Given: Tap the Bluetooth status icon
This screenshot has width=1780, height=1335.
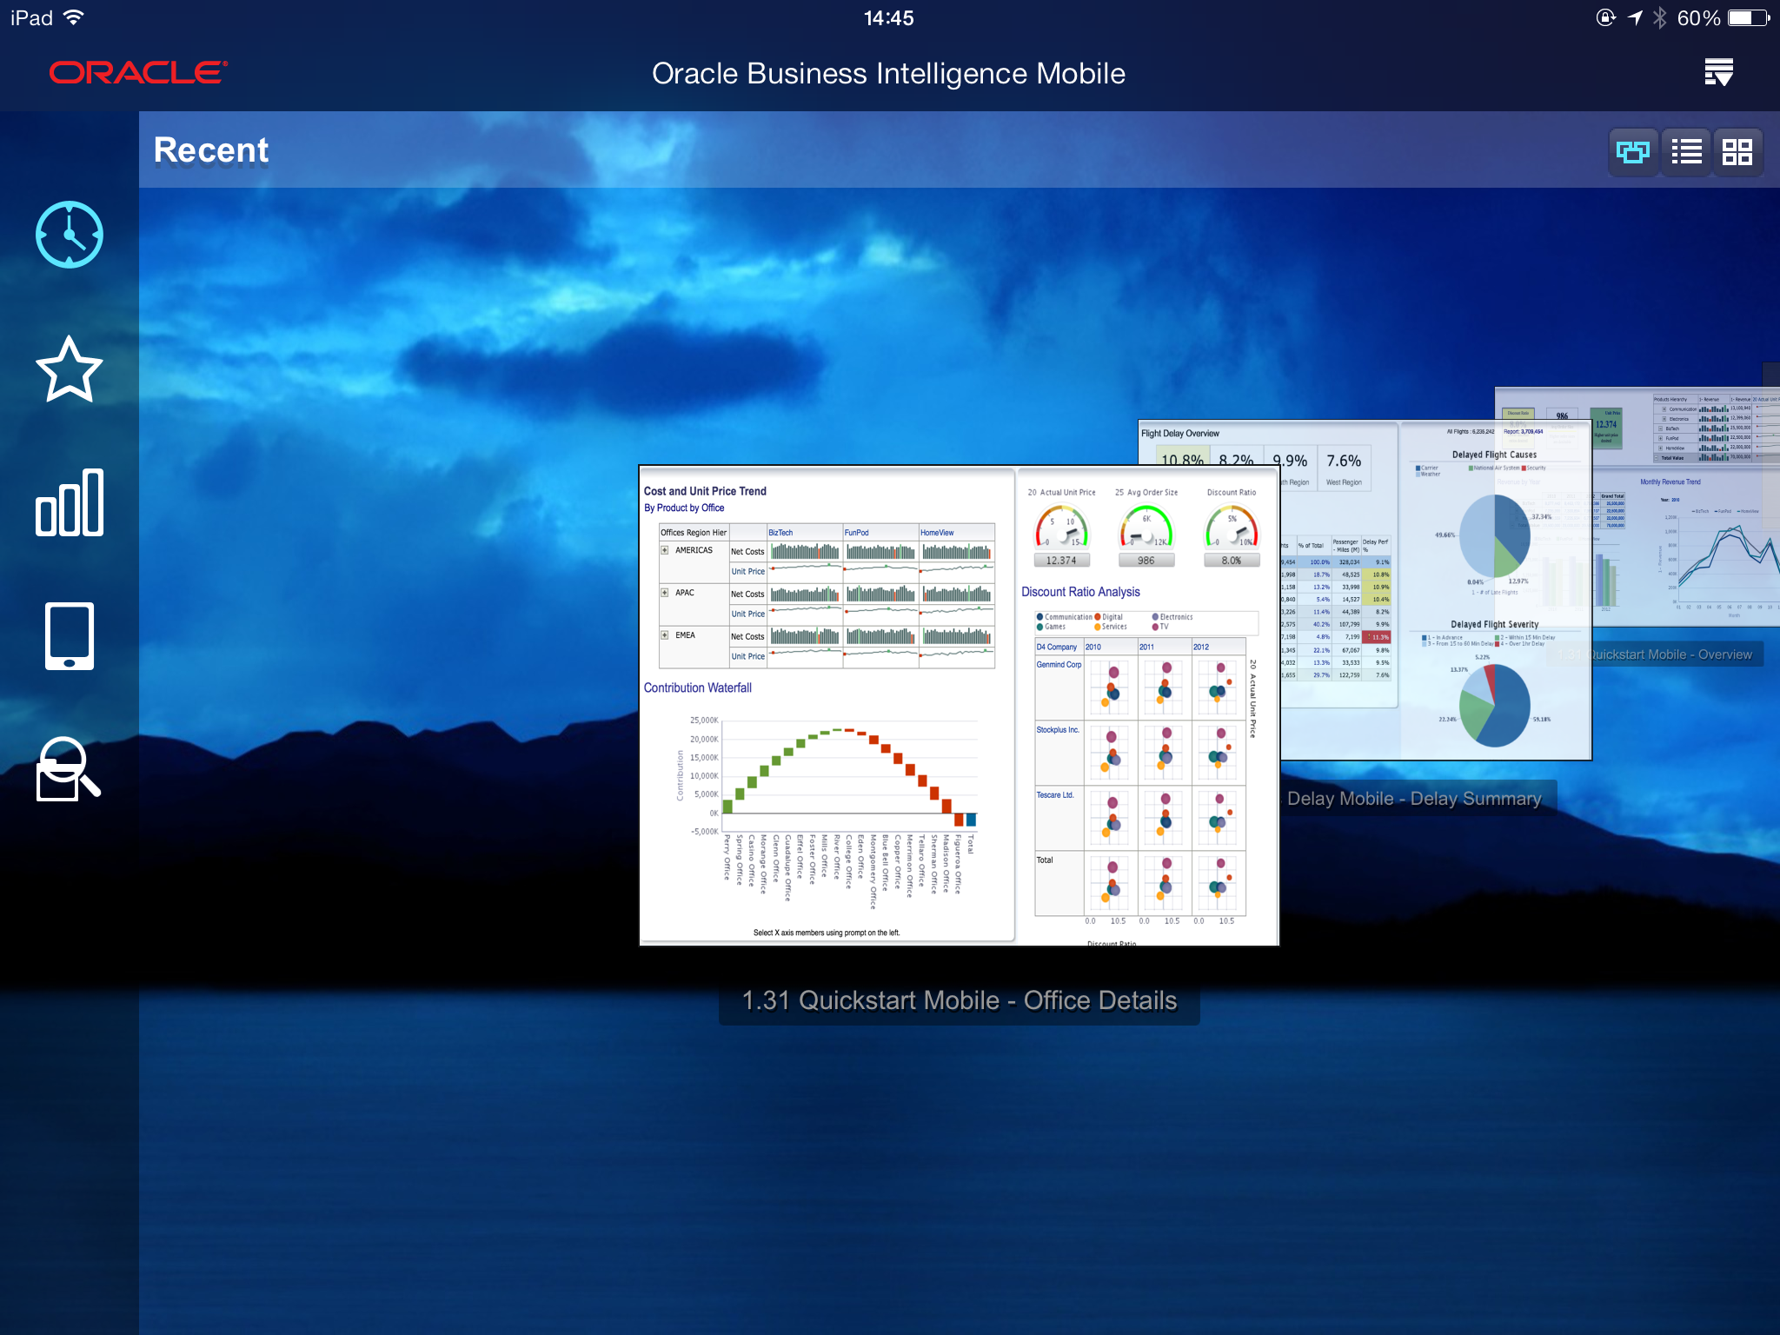Looking at the screenshot, I should (1659, 17).
